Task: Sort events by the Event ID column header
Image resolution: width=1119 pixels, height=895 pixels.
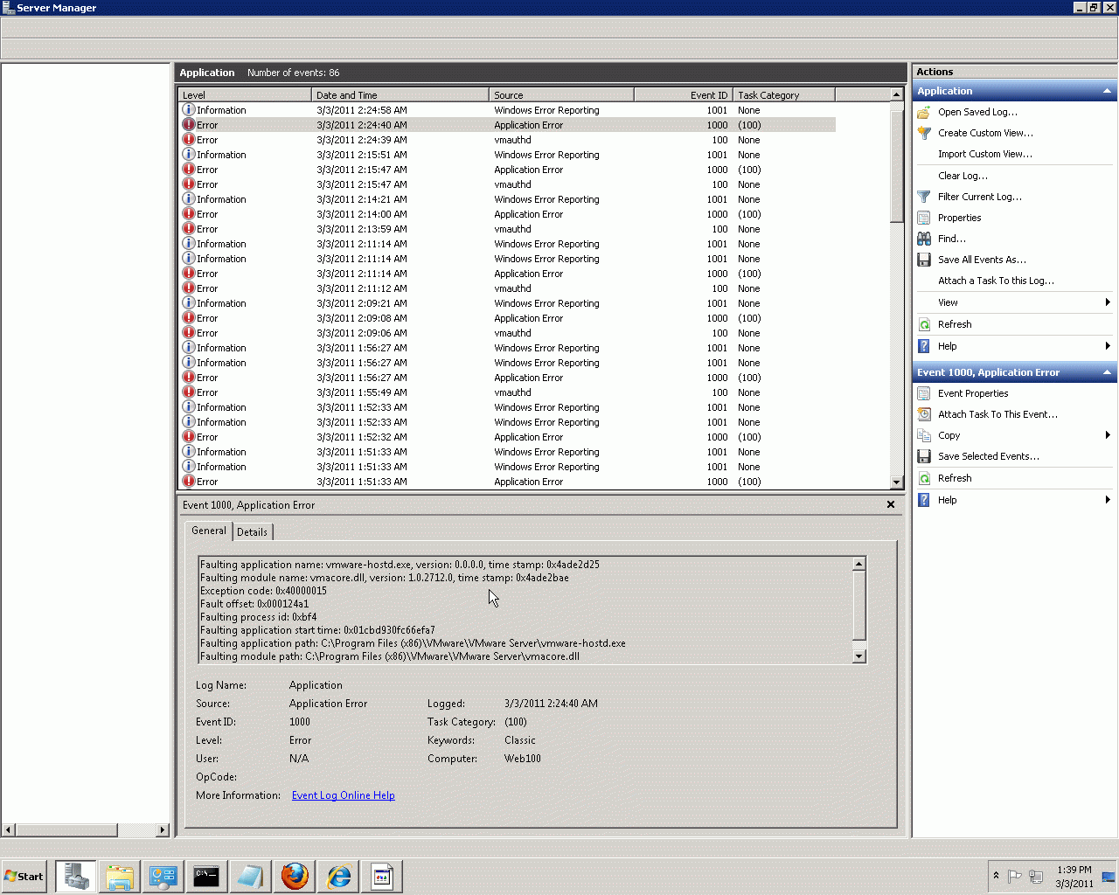Action: 684,95
